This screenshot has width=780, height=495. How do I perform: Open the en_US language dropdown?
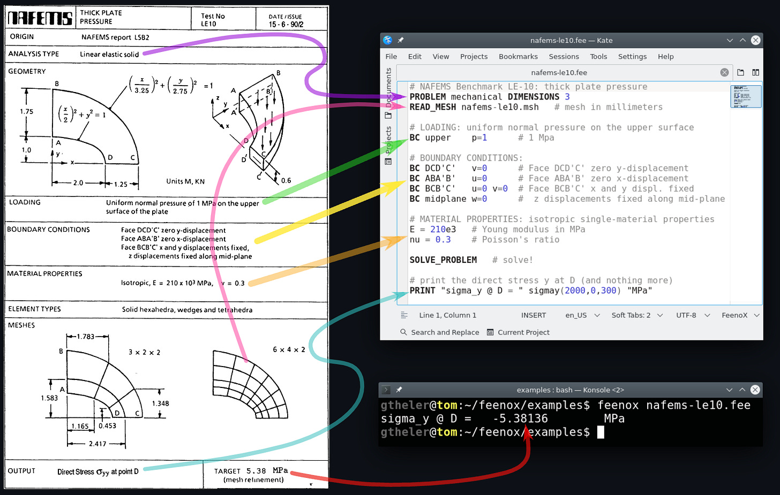(x=582, y=315)
